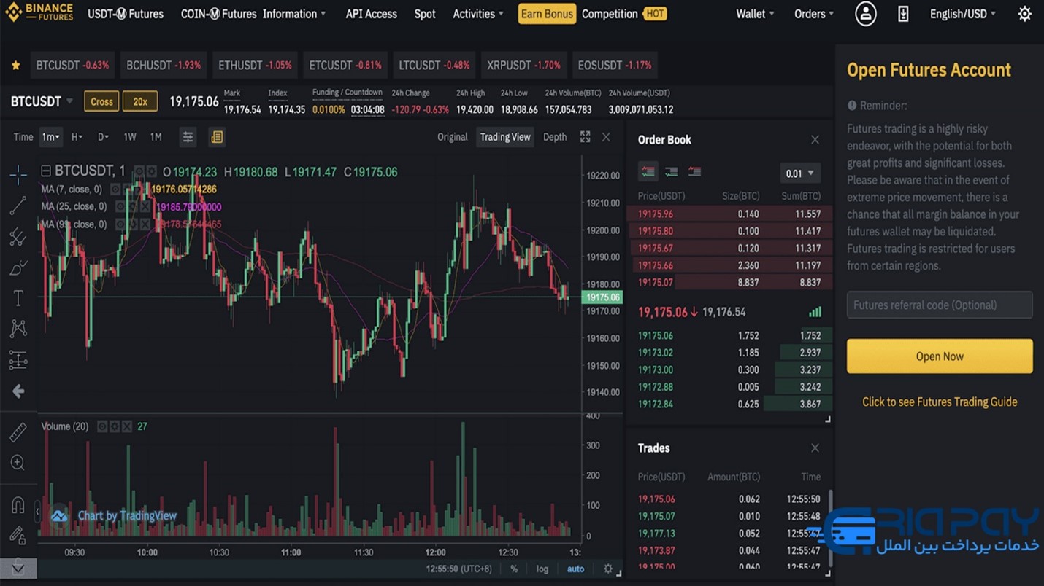
Task: Close the Trades panel
Action: click(815, 448)
